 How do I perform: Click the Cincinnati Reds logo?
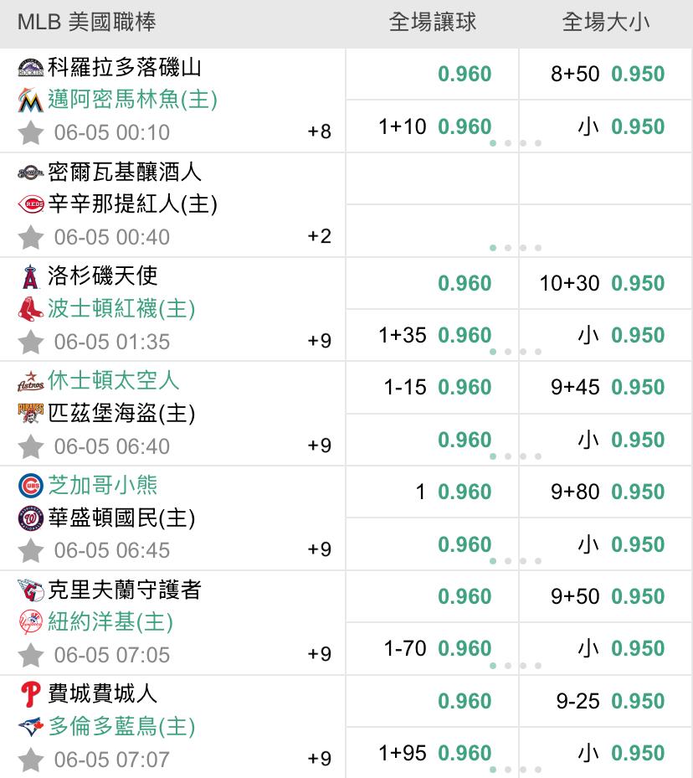pyautogui.click(x=31, y=204)
